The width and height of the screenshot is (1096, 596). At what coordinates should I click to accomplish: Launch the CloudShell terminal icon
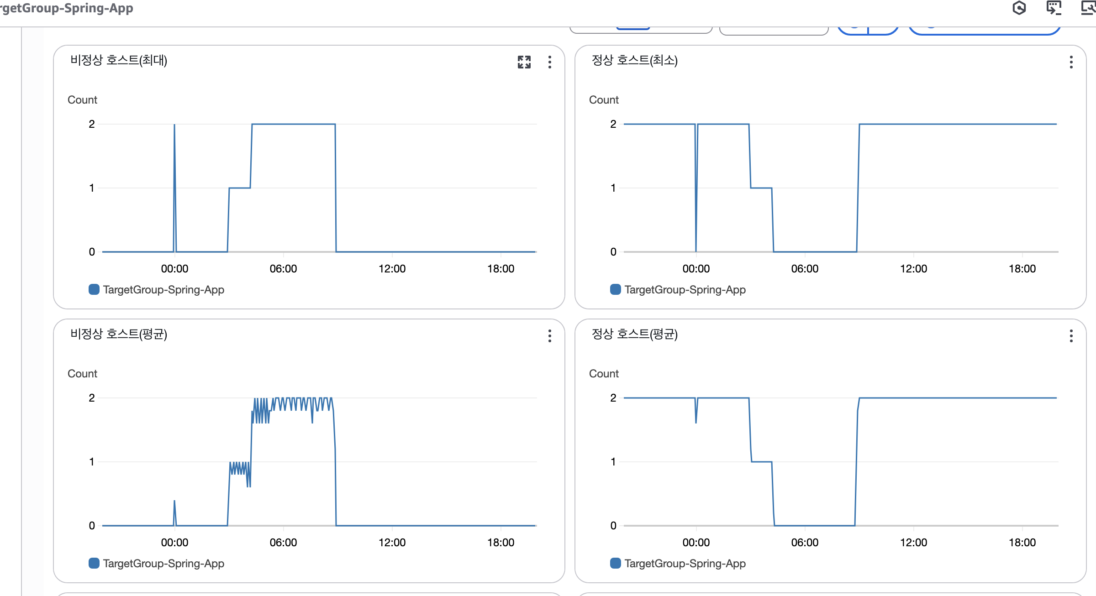[1054, 8]
